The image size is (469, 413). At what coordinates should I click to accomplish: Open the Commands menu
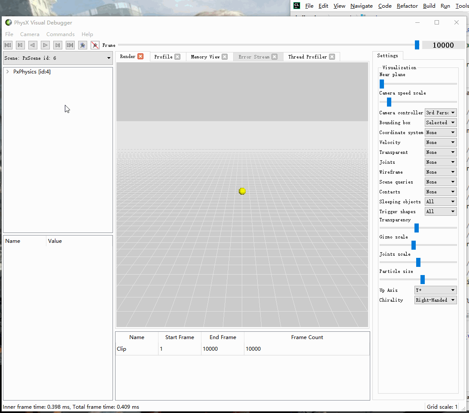pyautogui.click(x=61, y=34)
